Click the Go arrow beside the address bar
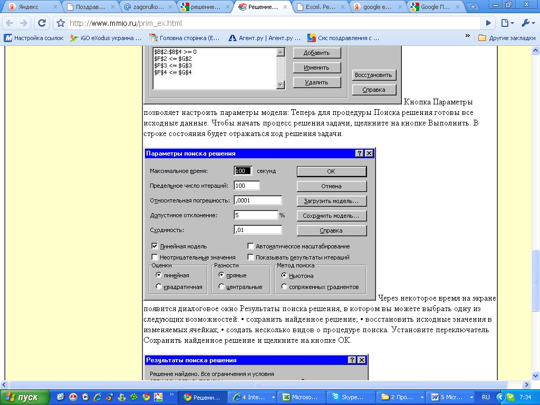This screenshot has height=405, width=540. click(488, 23)
